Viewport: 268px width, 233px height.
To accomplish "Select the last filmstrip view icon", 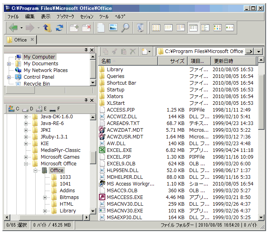I will pyautogui.click(x=230, y=28).
